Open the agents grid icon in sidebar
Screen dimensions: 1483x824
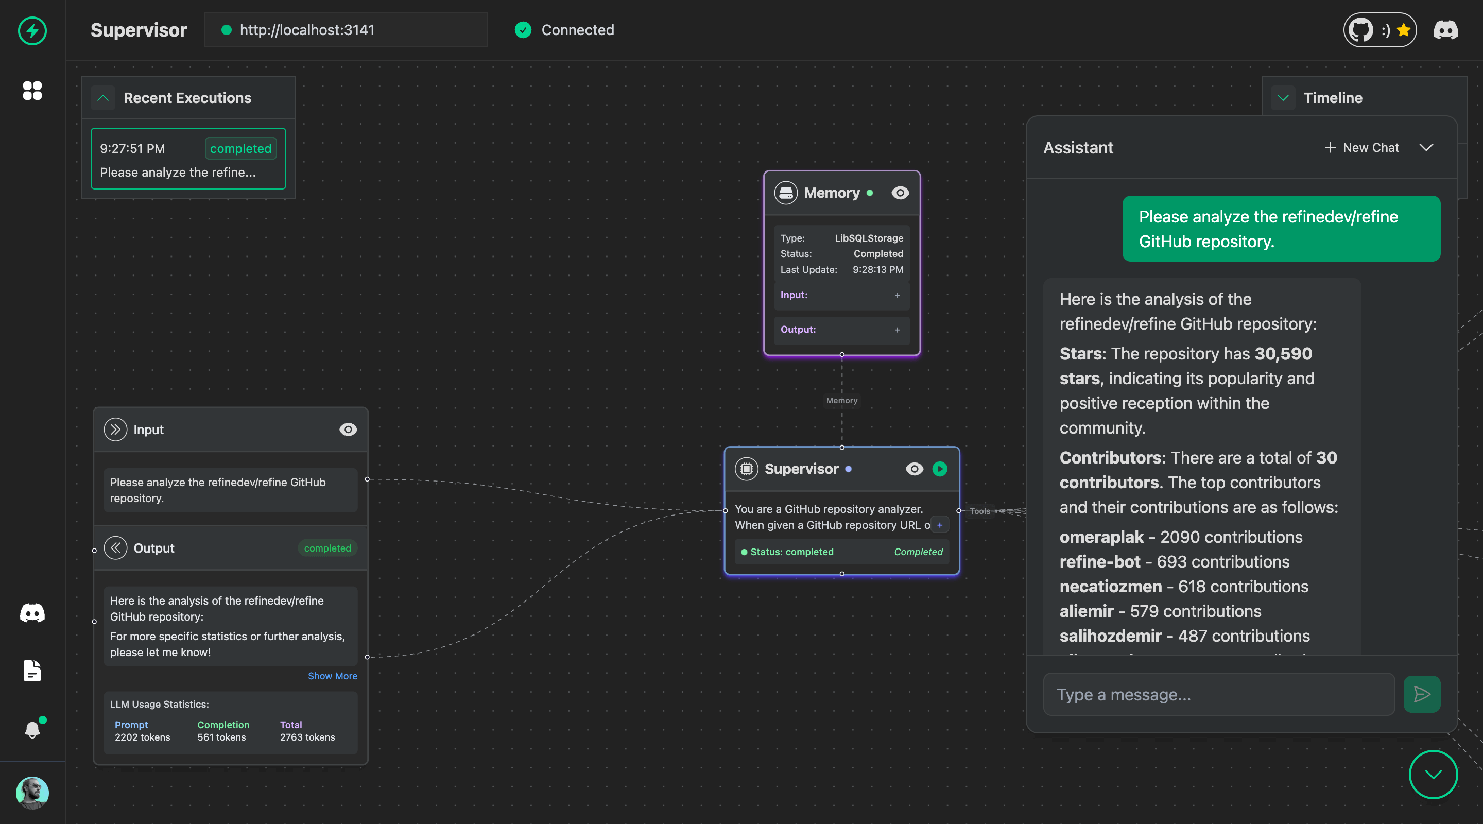pyautogui.click(x=32, y=91)
